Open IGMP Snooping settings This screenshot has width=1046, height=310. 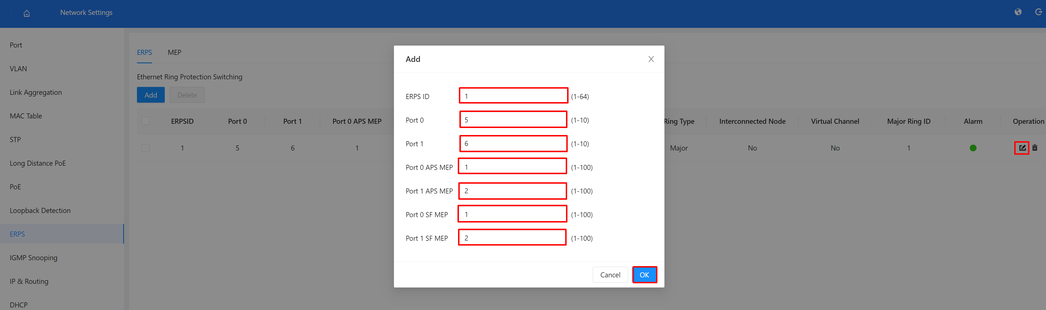coord(34,258)
